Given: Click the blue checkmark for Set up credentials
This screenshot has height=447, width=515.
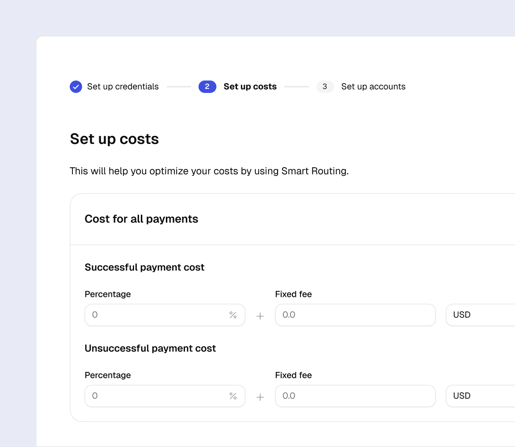Looking at the screenshot, I should tap(76, 86).
